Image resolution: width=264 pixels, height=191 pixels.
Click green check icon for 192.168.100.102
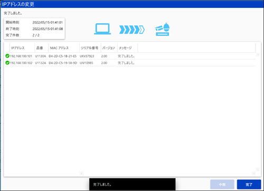pyautogui.click(x=7, y=63)
